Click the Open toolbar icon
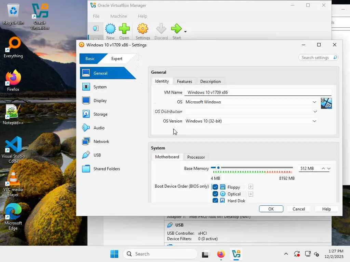This screenshot has width=350, height=262. [124, 29]
